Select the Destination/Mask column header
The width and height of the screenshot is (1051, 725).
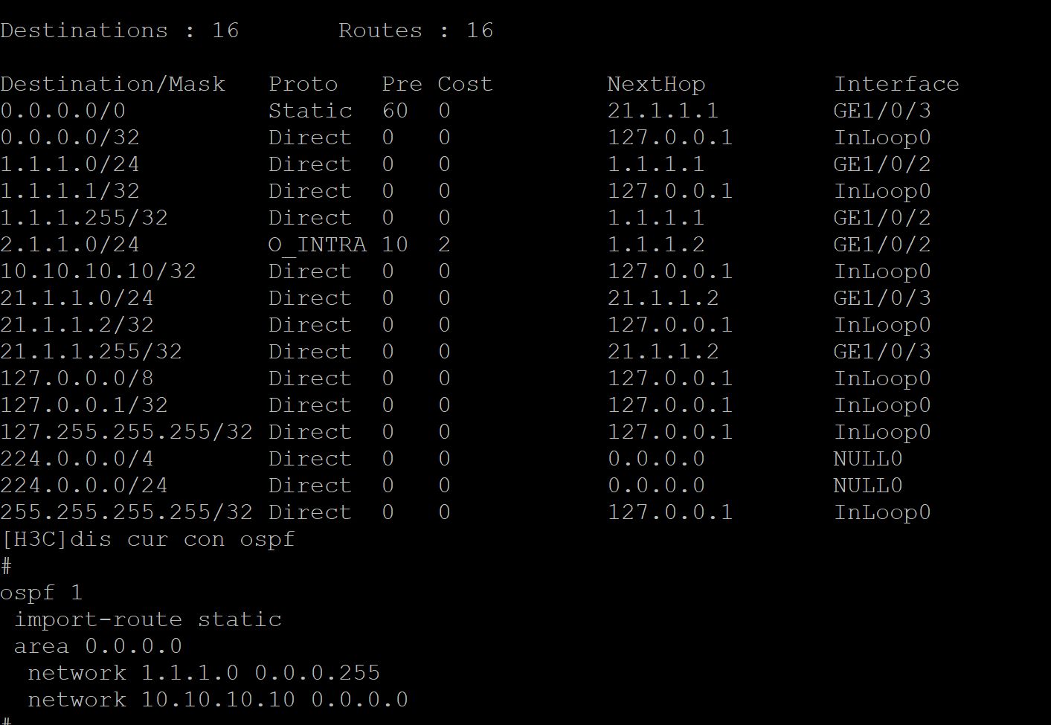[113, 83]
